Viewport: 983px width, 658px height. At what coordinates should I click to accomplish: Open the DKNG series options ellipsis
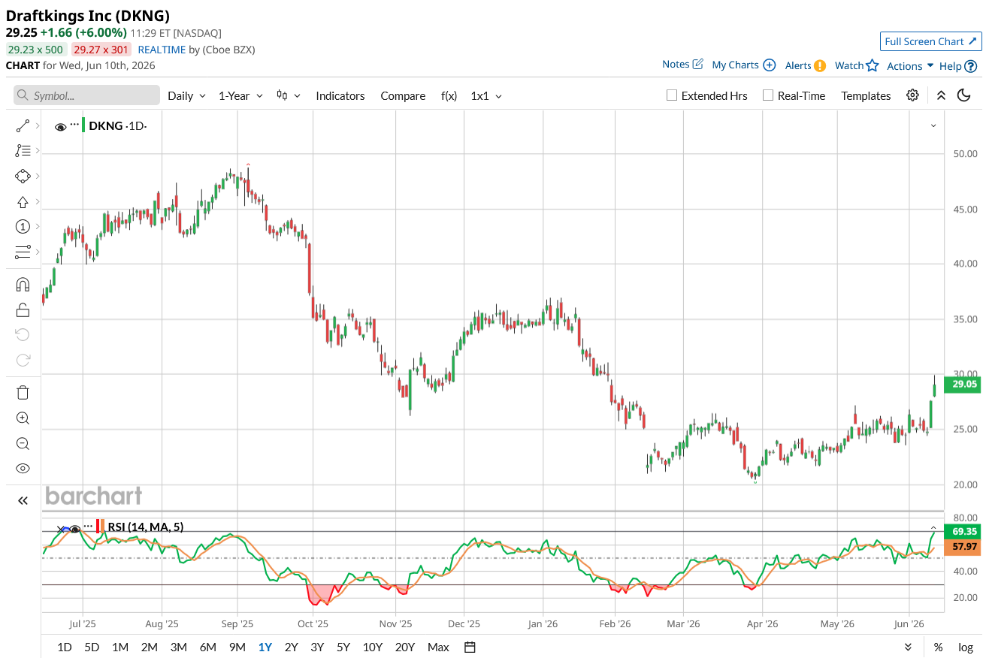(x=74, y=124)
